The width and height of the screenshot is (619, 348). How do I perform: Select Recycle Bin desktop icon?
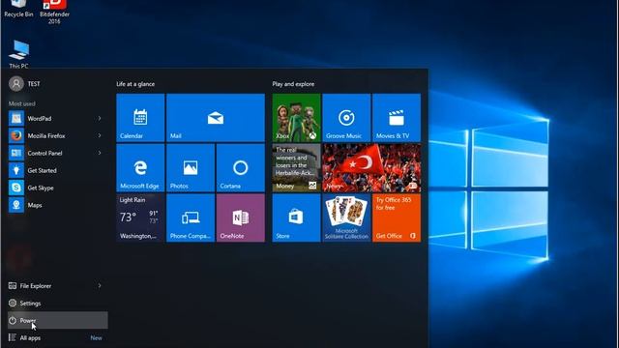point(18,9)
